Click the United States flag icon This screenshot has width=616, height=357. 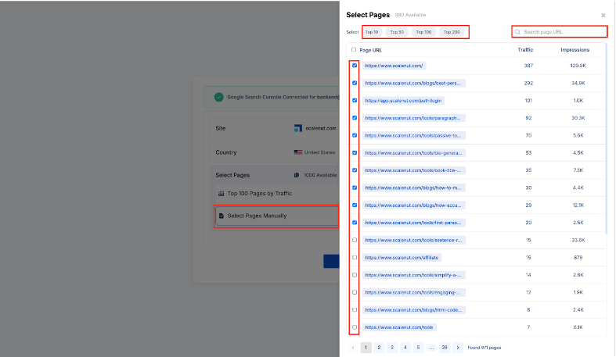coord(298,152)
